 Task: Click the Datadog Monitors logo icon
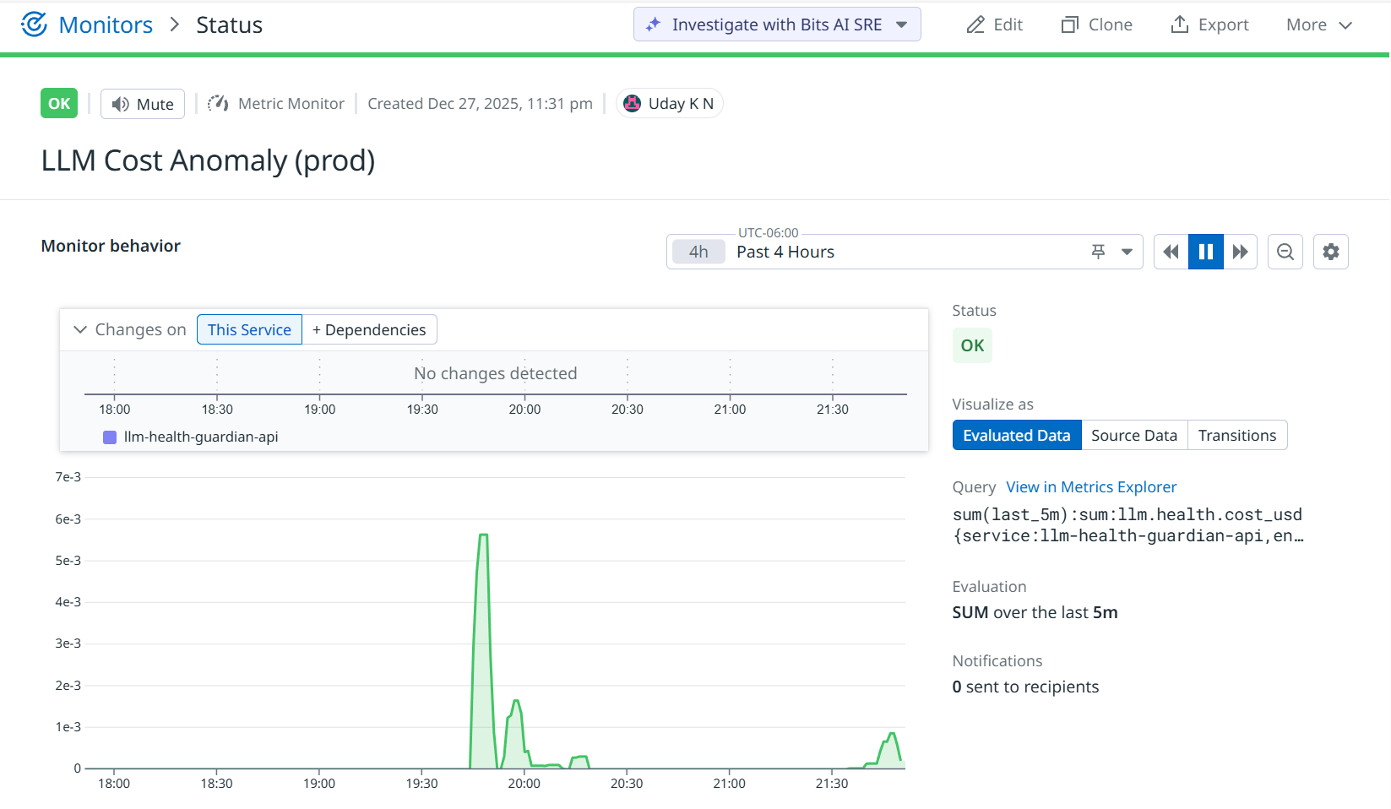[x=34, y=24]
